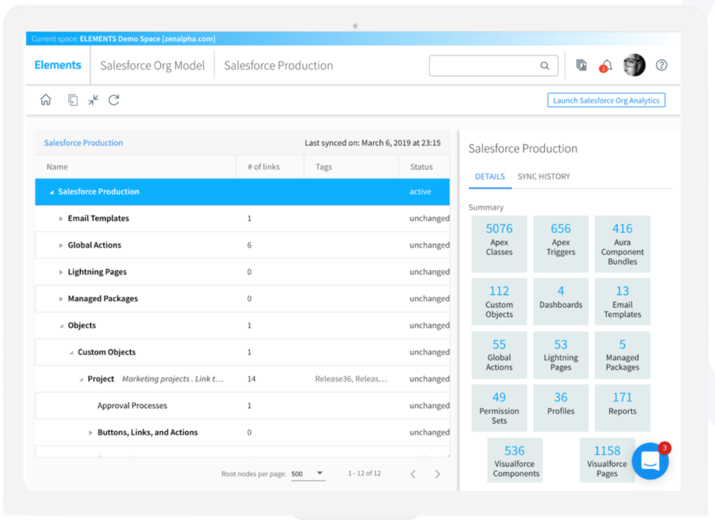Collapse the Objects node

coord(61,326)
